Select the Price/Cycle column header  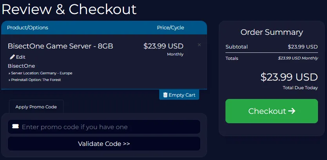click(x=170, y=28)
